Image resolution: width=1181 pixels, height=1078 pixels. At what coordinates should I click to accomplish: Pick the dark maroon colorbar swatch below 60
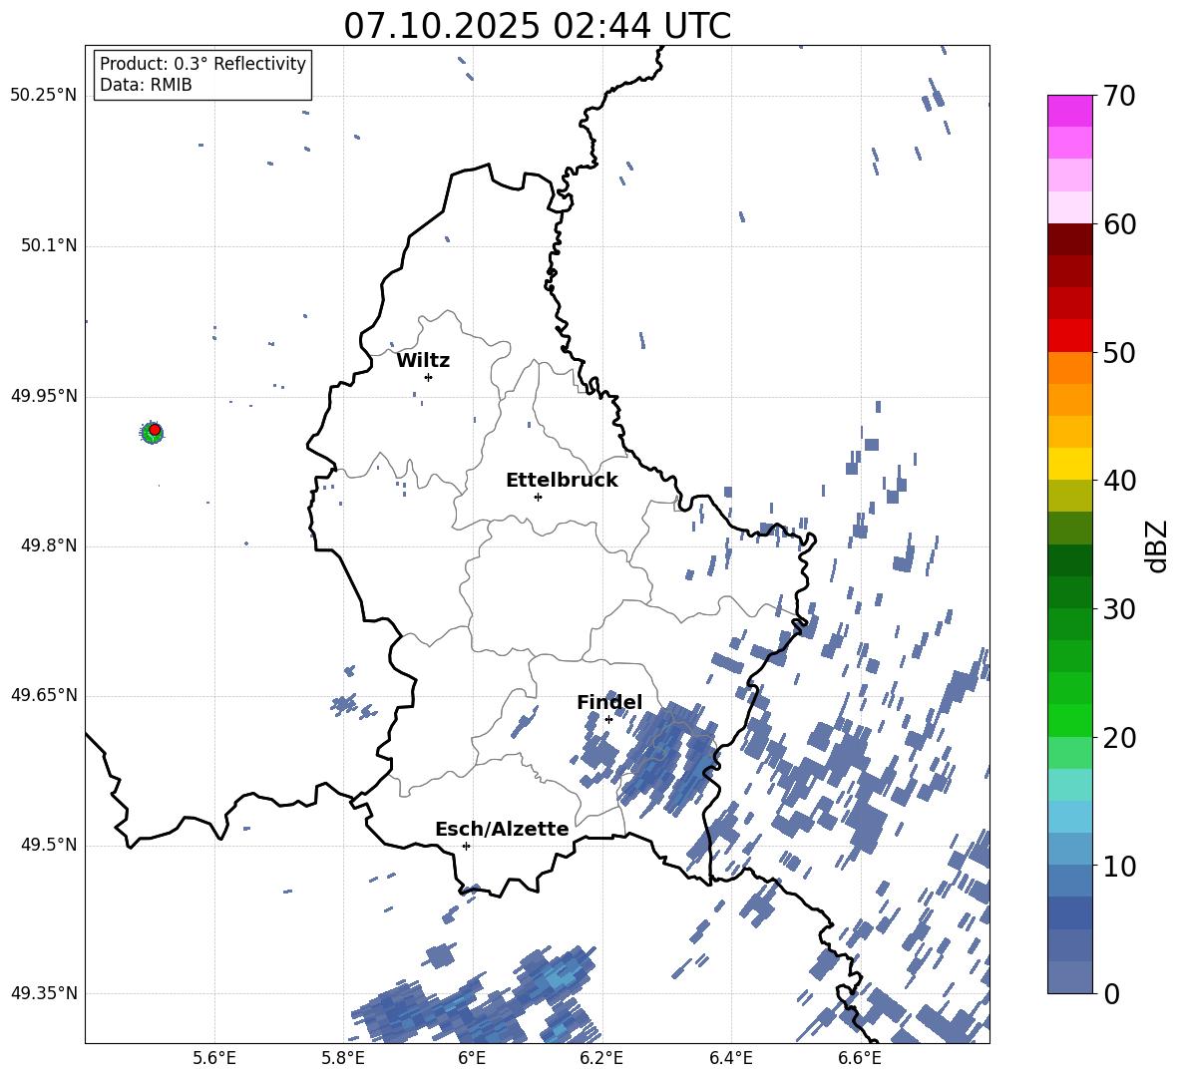1069,239
